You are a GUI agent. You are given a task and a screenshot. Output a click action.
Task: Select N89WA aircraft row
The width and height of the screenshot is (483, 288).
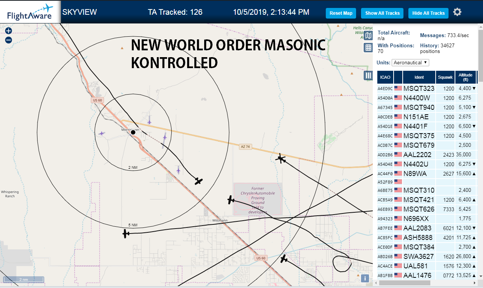click(427, 173)
